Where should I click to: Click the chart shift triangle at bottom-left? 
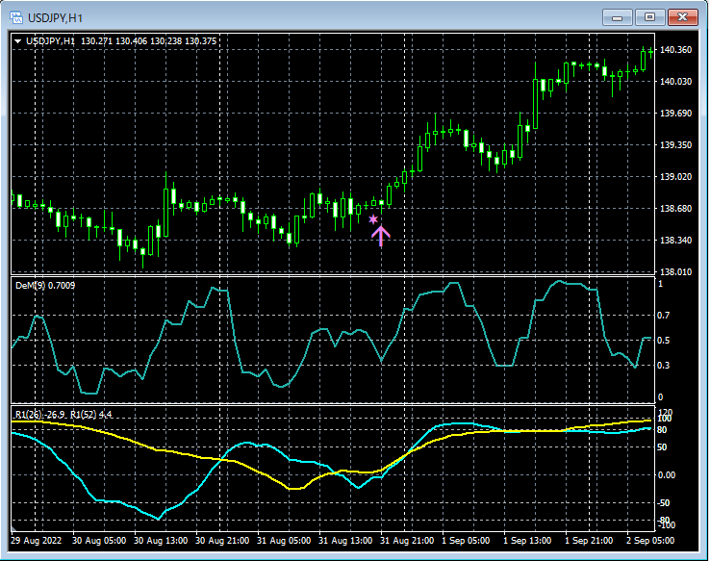pyautogui.click(x=14, y=529)
